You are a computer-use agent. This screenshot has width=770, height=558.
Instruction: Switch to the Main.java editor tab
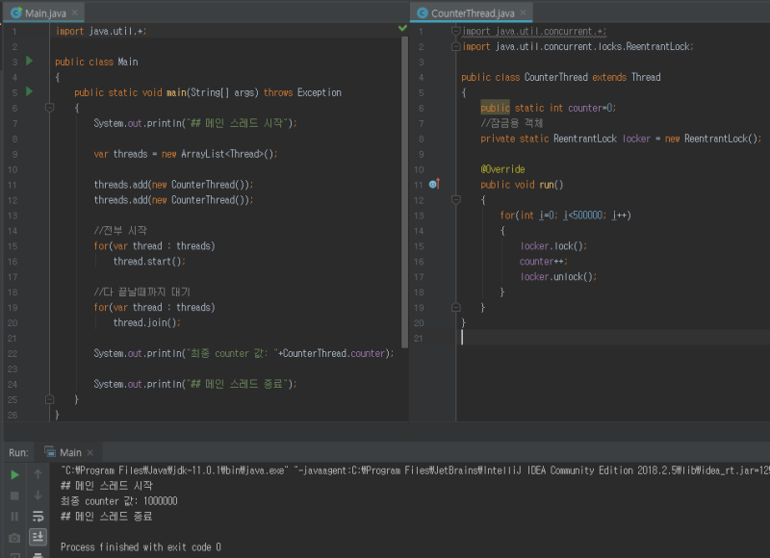click(43, 13)
